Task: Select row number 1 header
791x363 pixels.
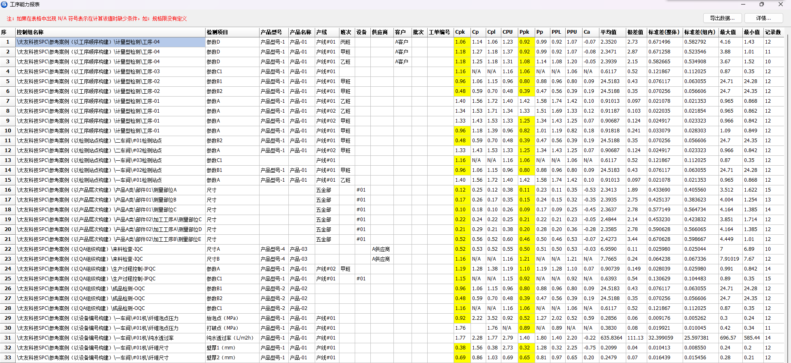Action: [x=7, y=42]
